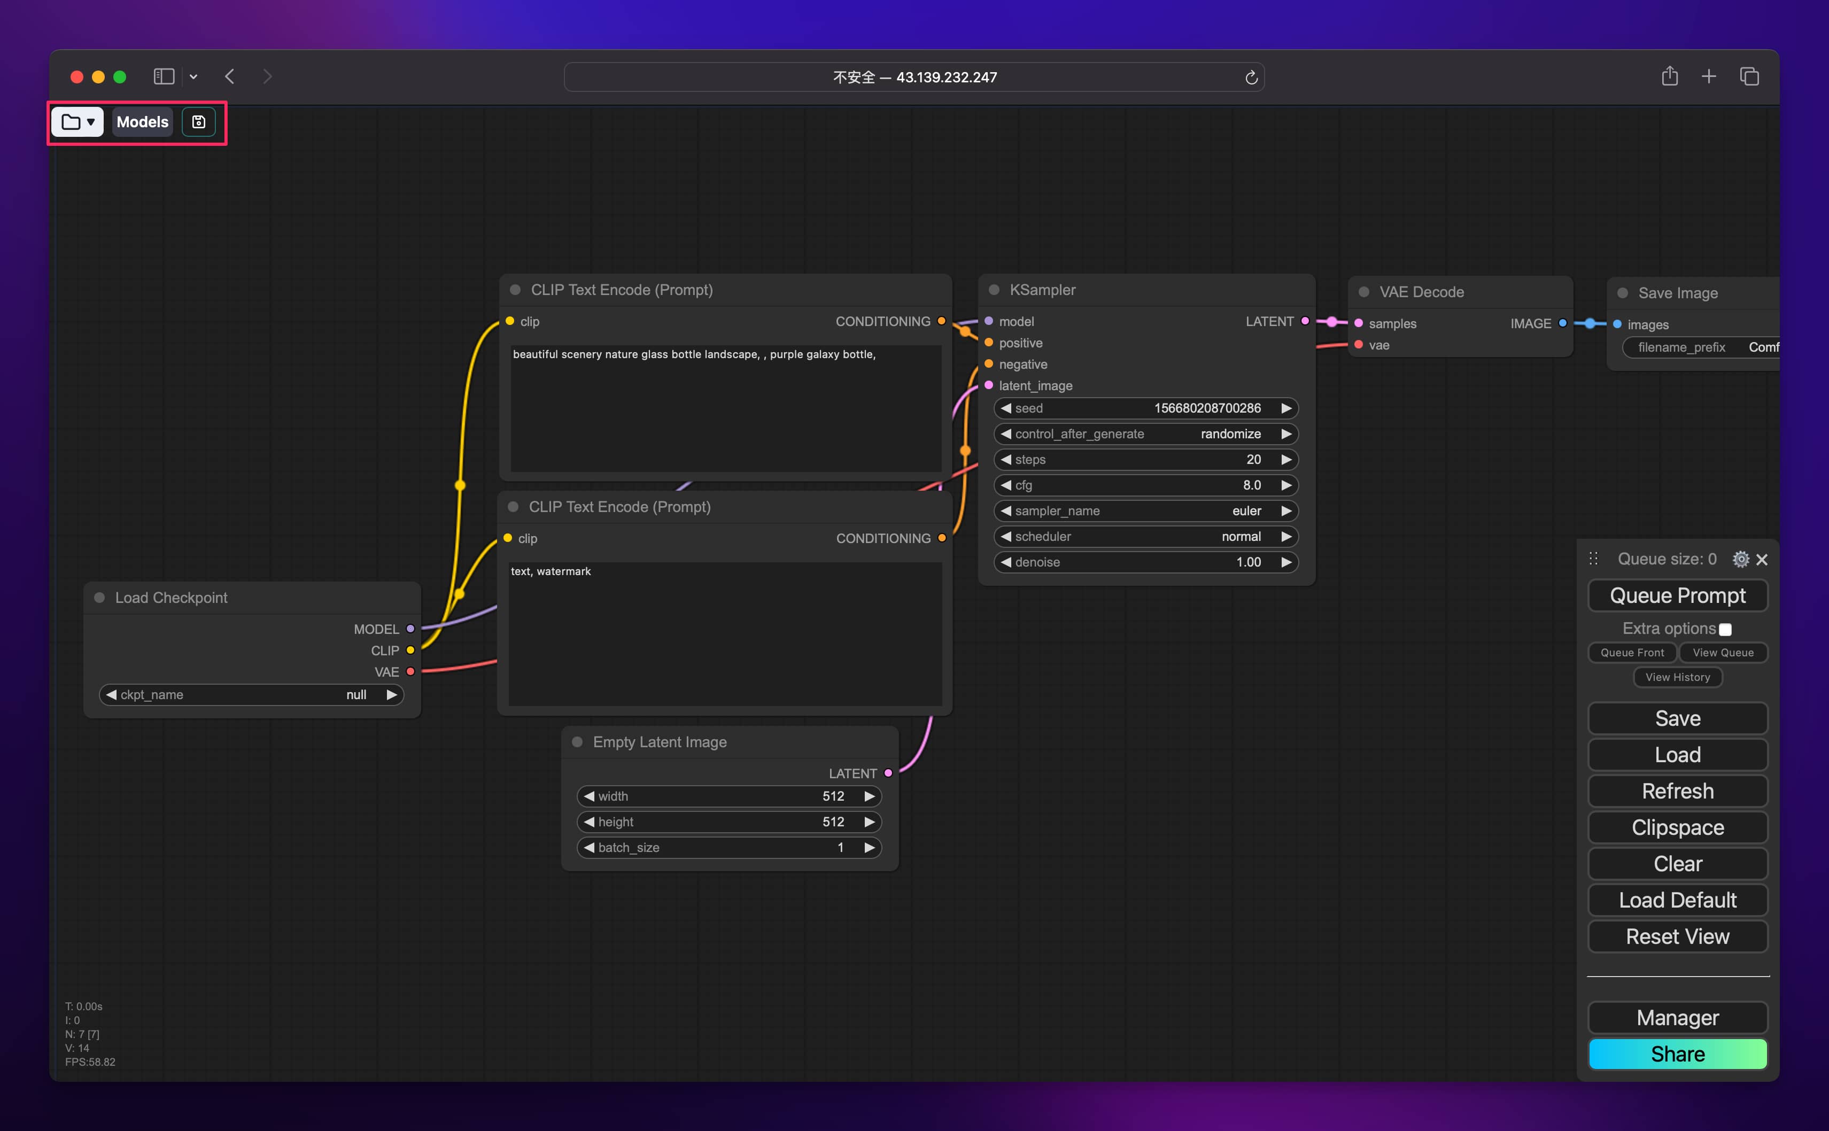Enable the Extra options checkbox
The width and height of the screenshot is (1829, 1131).
pyautogui.click(x=1725, y=630)
